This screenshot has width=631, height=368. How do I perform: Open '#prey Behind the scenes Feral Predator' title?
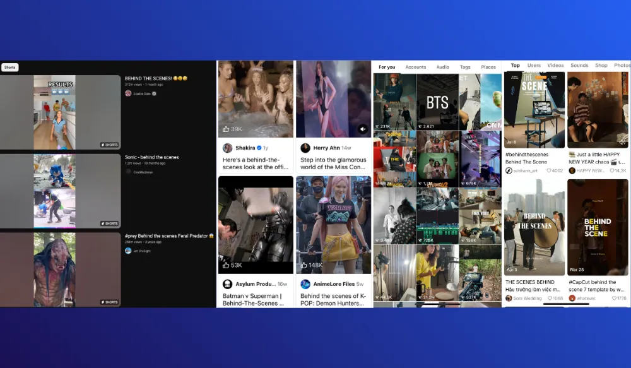pos(169,235)
